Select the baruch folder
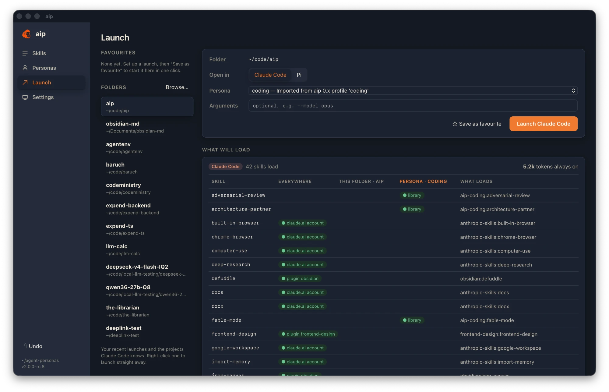Viewport: 609px width, 392px height. pyautogui.click(x=147, y=168)
